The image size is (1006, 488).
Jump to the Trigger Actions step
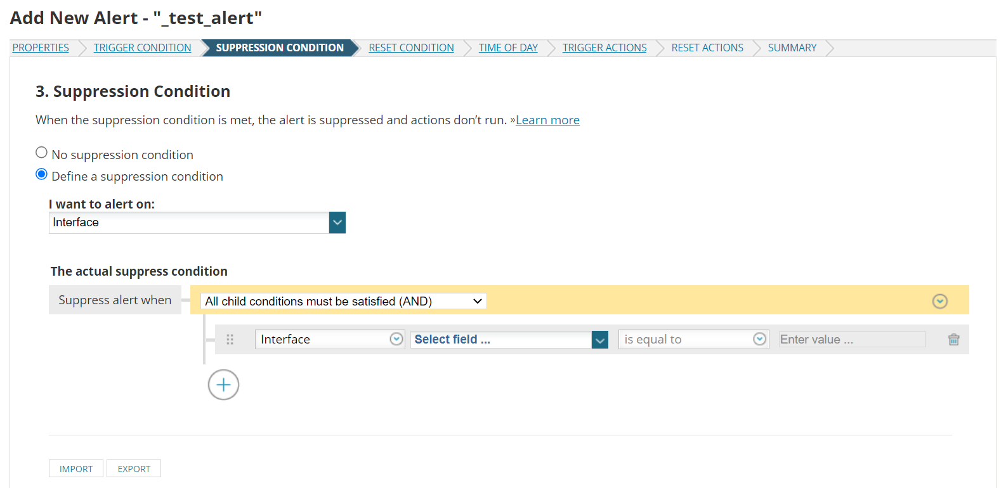tap(604, 48)
